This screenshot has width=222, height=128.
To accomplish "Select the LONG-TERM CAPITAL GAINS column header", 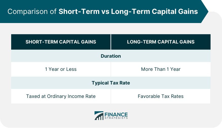I will click(x=161, y=42).
